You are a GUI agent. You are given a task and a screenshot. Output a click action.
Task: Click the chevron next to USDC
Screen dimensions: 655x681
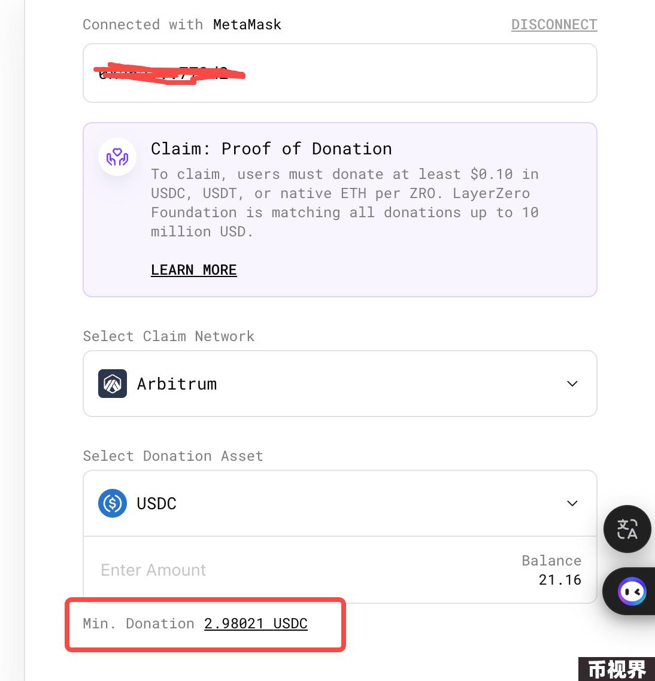tap(572, 503)
